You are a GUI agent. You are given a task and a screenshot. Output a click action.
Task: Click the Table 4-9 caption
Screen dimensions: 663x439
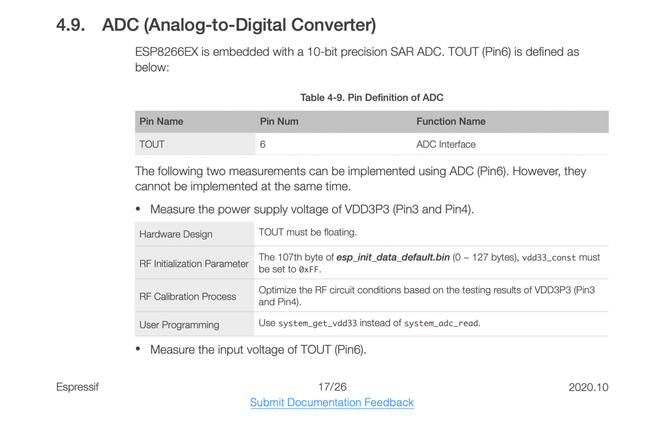[372, 97]
